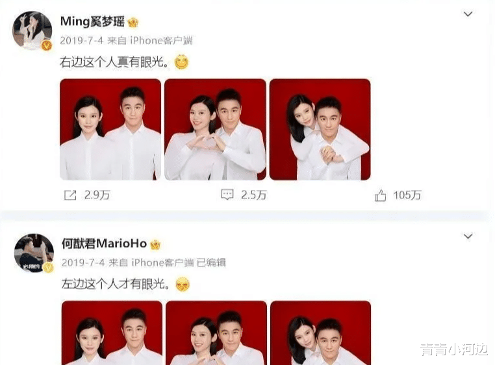Click the repost icon under first post
The image size is (495, 365).
[x=70, y=195]
